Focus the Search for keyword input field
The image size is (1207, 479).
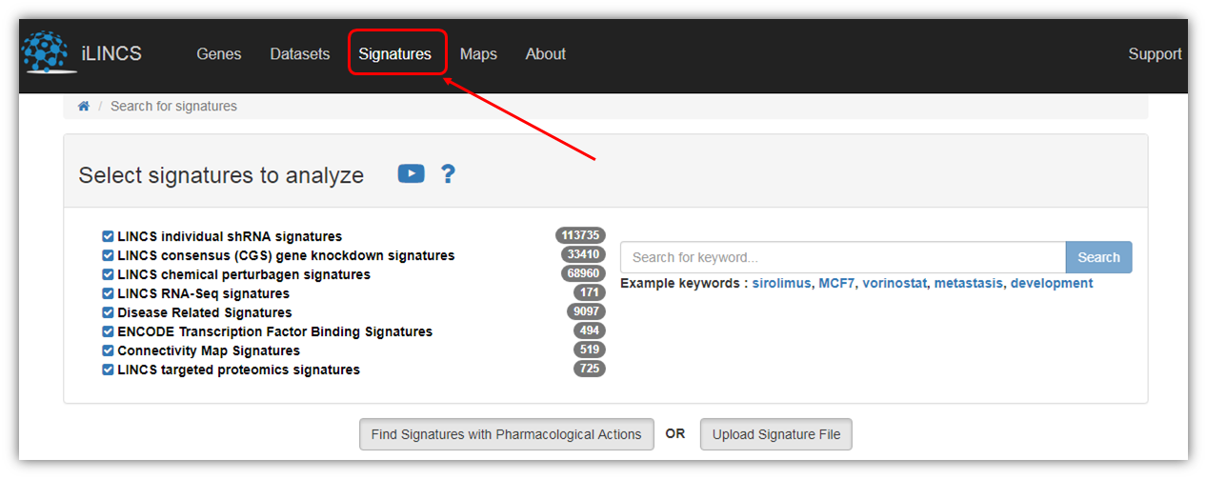click(843, 257)
